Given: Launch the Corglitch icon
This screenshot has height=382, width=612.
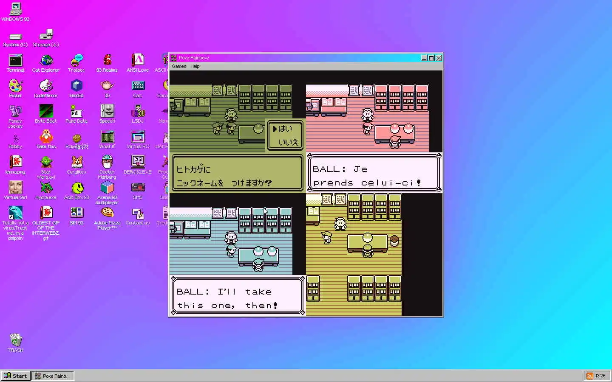Looking at the screenshot, I should (76, 165).
